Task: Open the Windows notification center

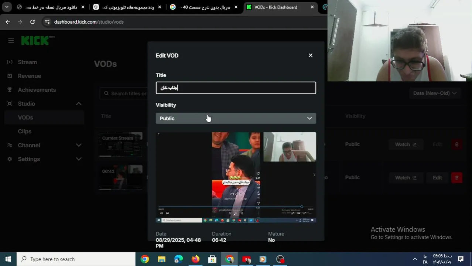Action: (x=461, y=259)
